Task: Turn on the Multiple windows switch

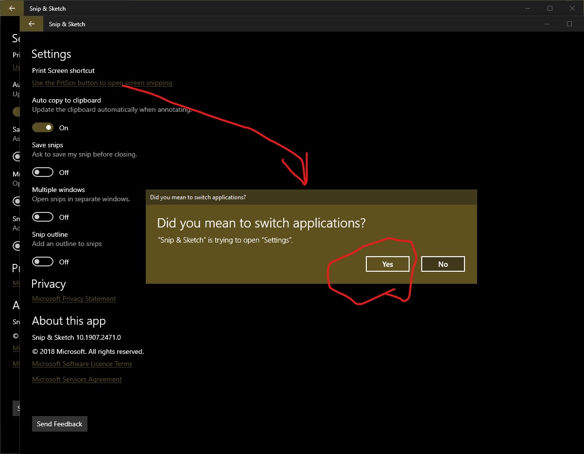Action: point(43,217)
